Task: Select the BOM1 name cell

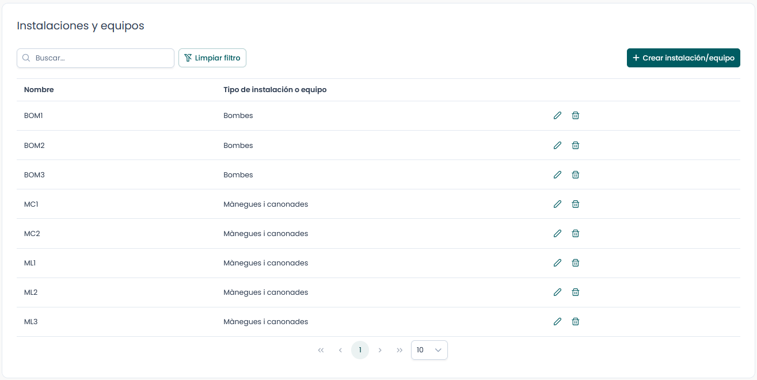Action: (33, 116)
